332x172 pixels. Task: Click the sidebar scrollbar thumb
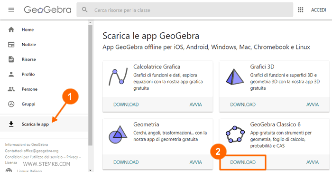(91, 85)
